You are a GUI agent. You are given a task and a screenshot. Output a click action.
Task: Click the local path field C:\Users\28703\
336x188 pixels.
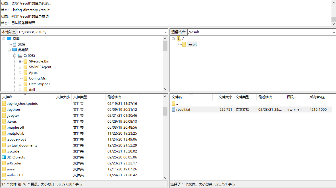(x=91, y=32)
